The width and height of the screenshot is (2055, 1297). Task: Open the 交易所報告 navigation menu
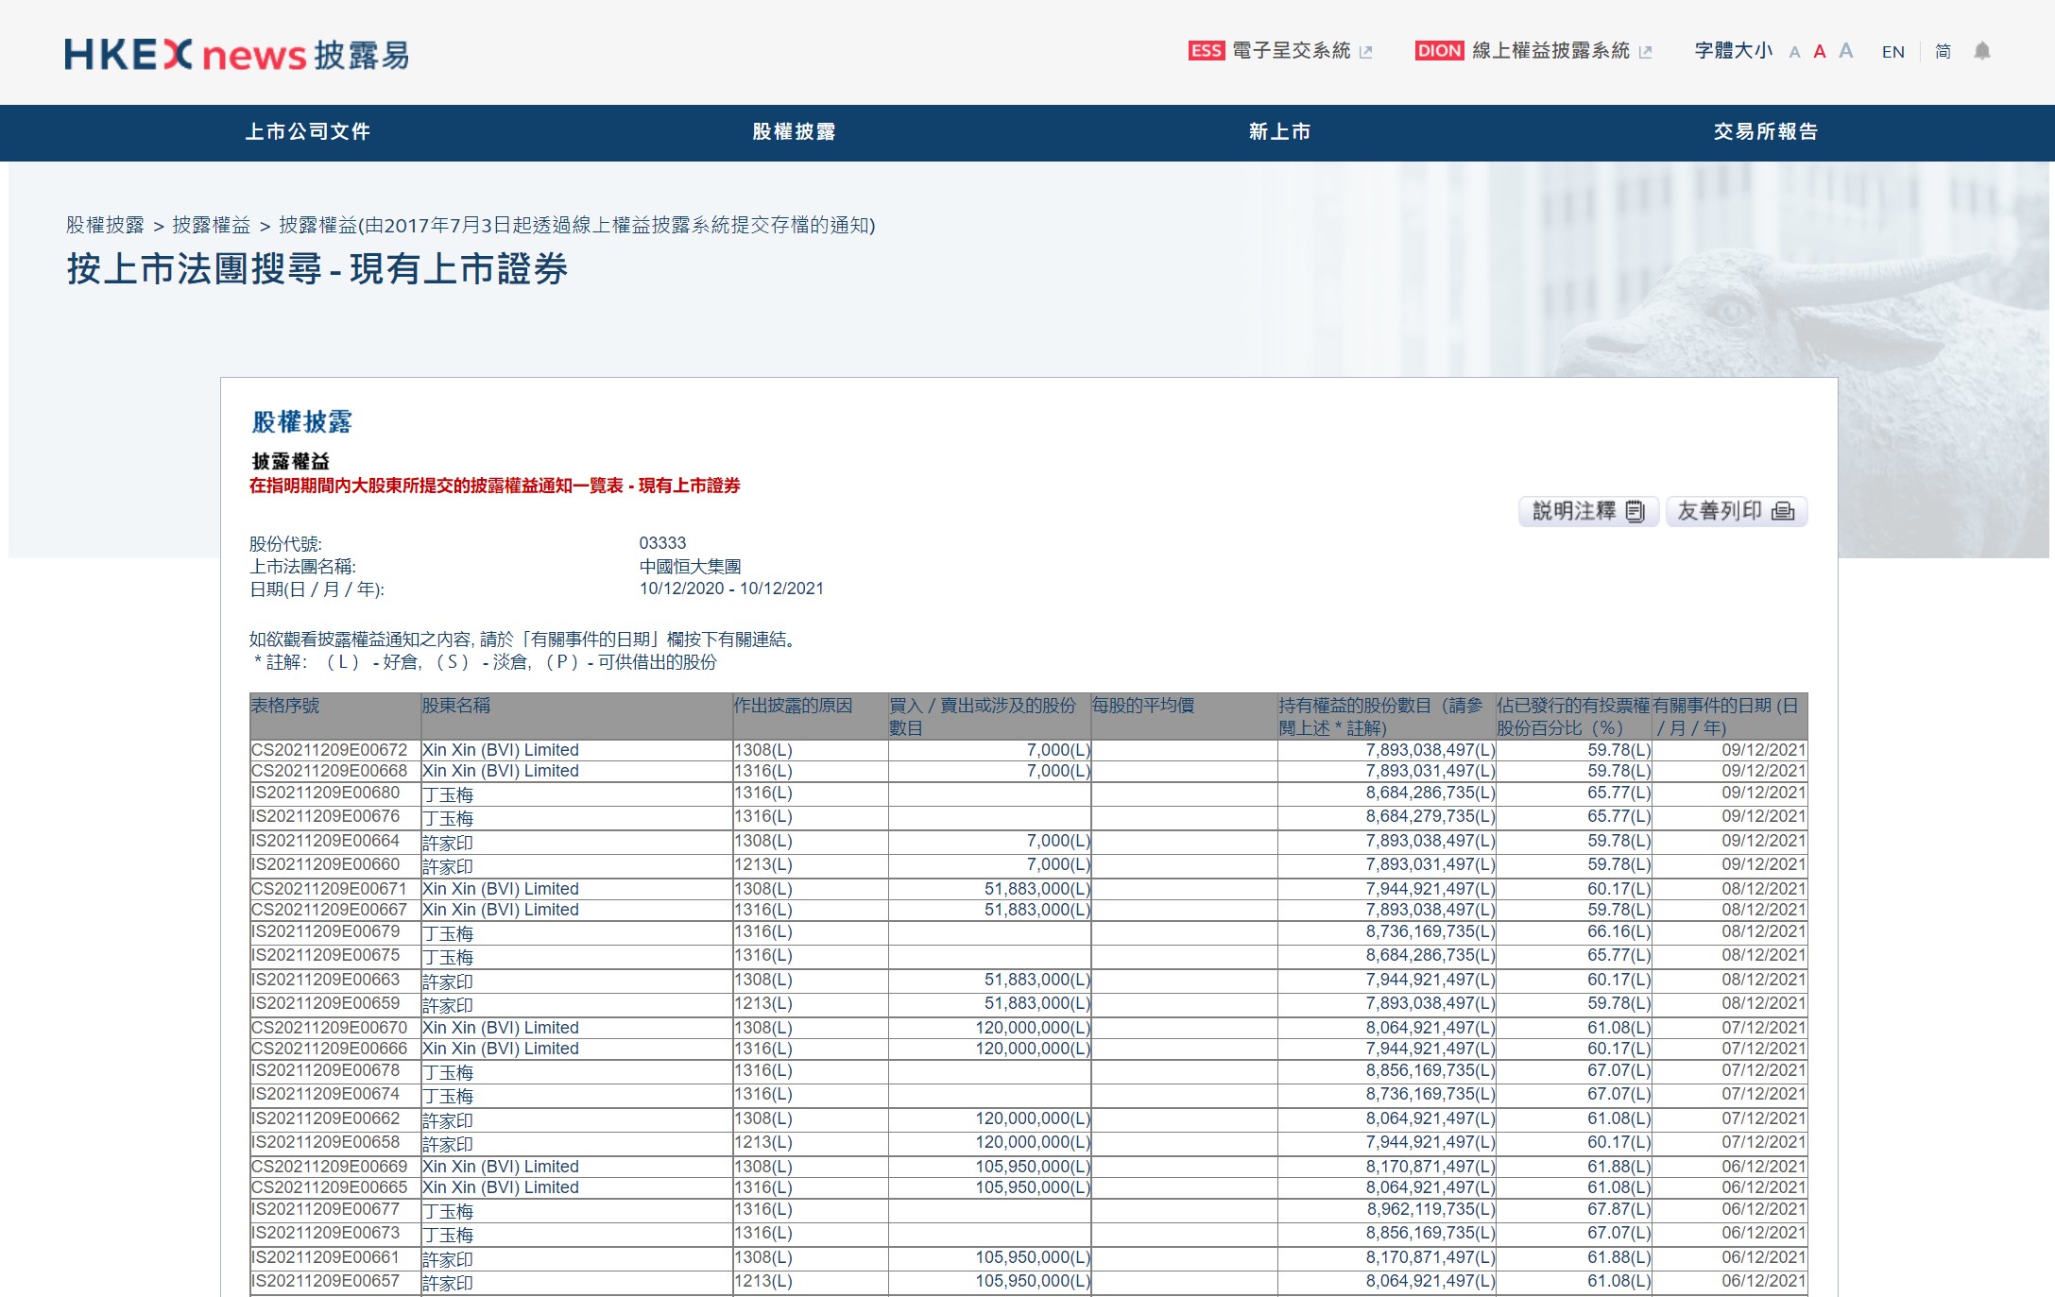1765,132
